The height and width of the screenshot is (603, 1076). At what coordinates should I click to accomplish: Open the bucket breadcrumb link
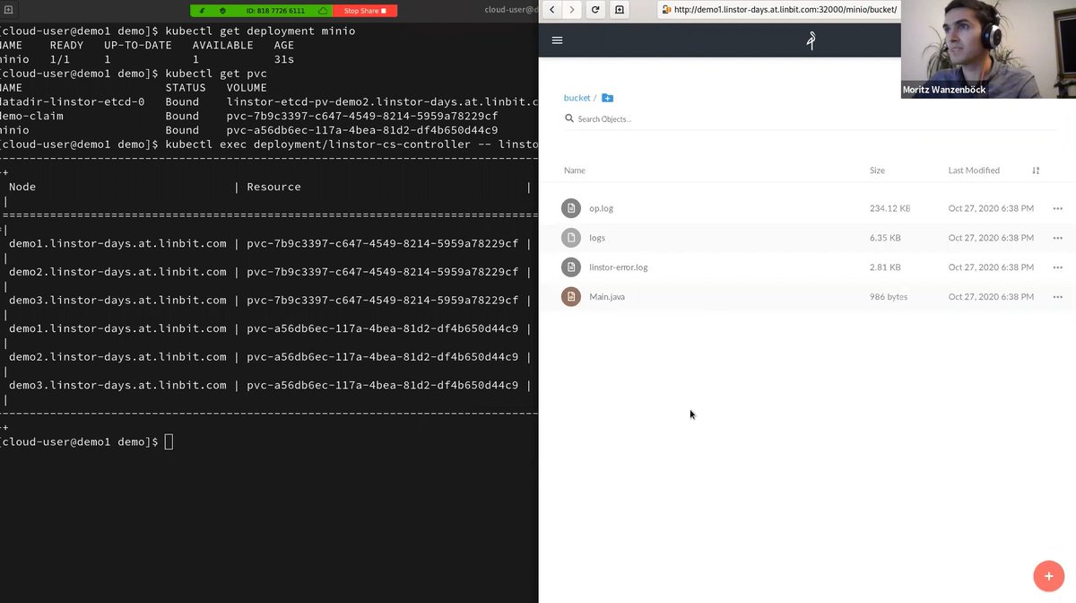point(577,98)
